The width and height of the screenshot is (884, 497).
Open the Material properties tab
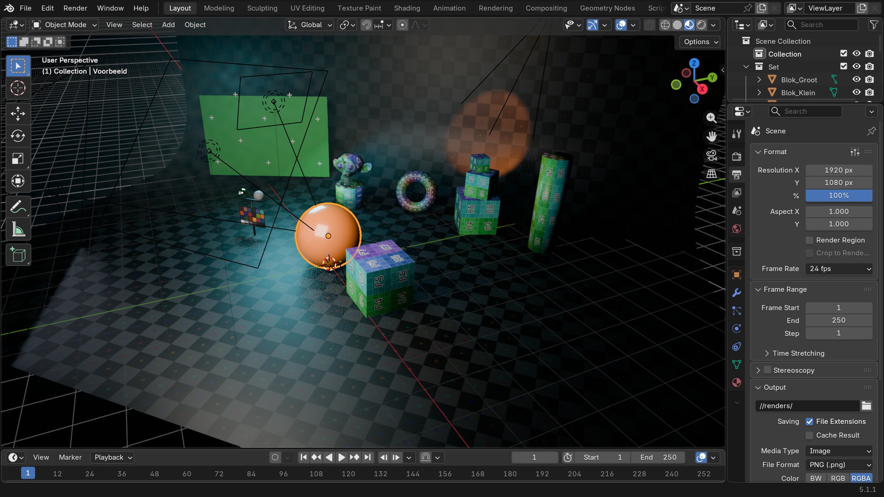[x=737, y=382]
